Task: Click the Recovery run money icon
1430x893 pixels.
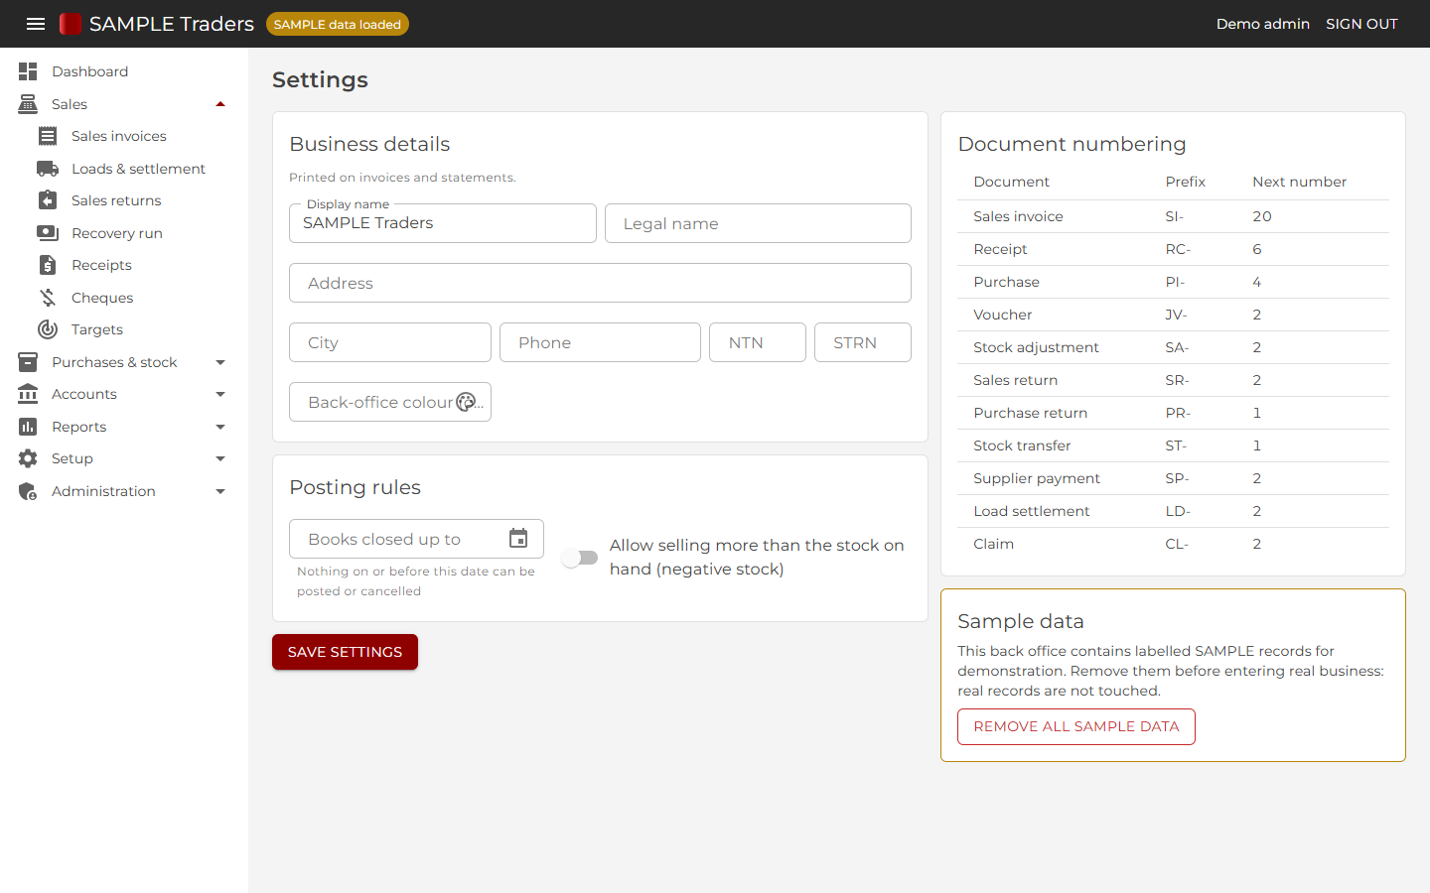Action: coord(48,233)
